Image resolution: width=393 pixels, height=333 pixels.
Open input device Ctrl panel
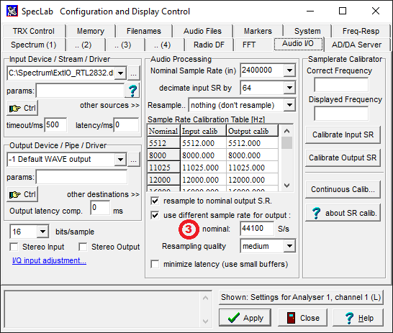[x=22, y=108]
